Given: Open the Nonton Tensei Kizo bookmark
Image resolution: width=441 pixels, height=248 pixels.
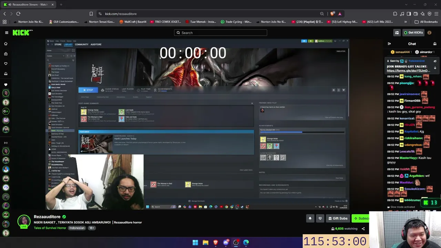Looking at the screenshot, I should [x=99, y=22].
